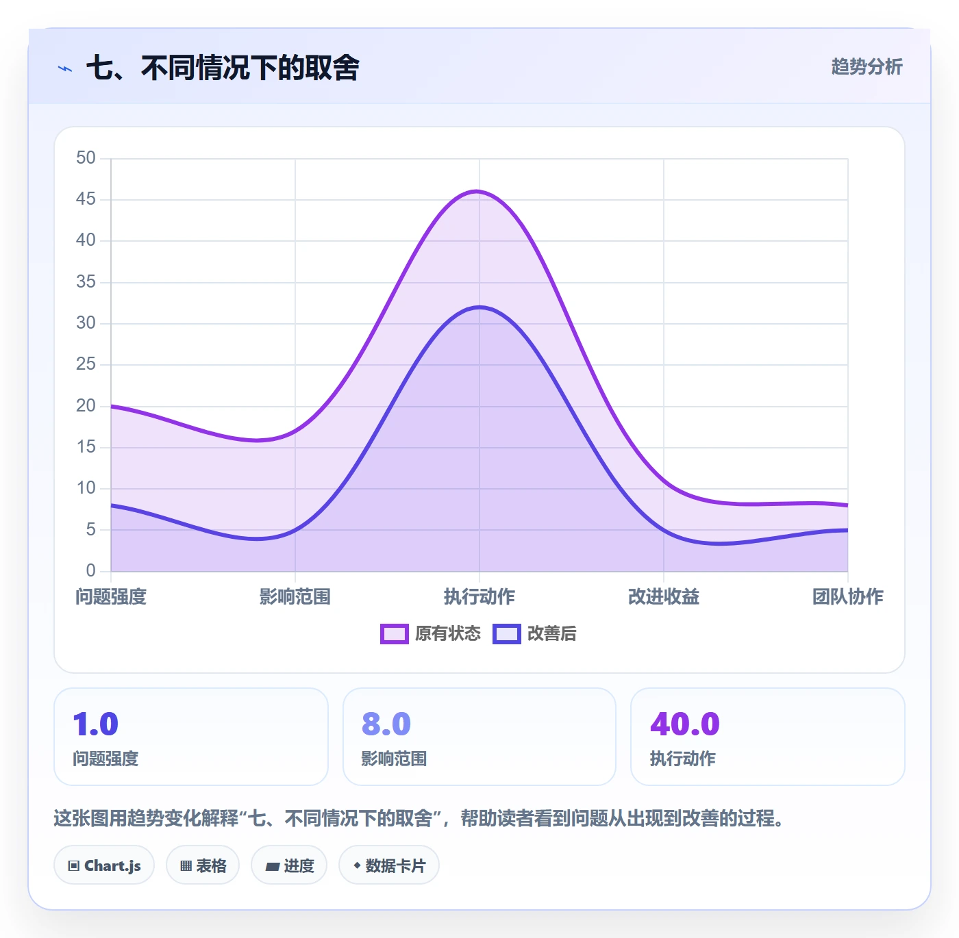Click the Chart.js tag's square icon
Screen dimensions: 959x938
[74, 866]
